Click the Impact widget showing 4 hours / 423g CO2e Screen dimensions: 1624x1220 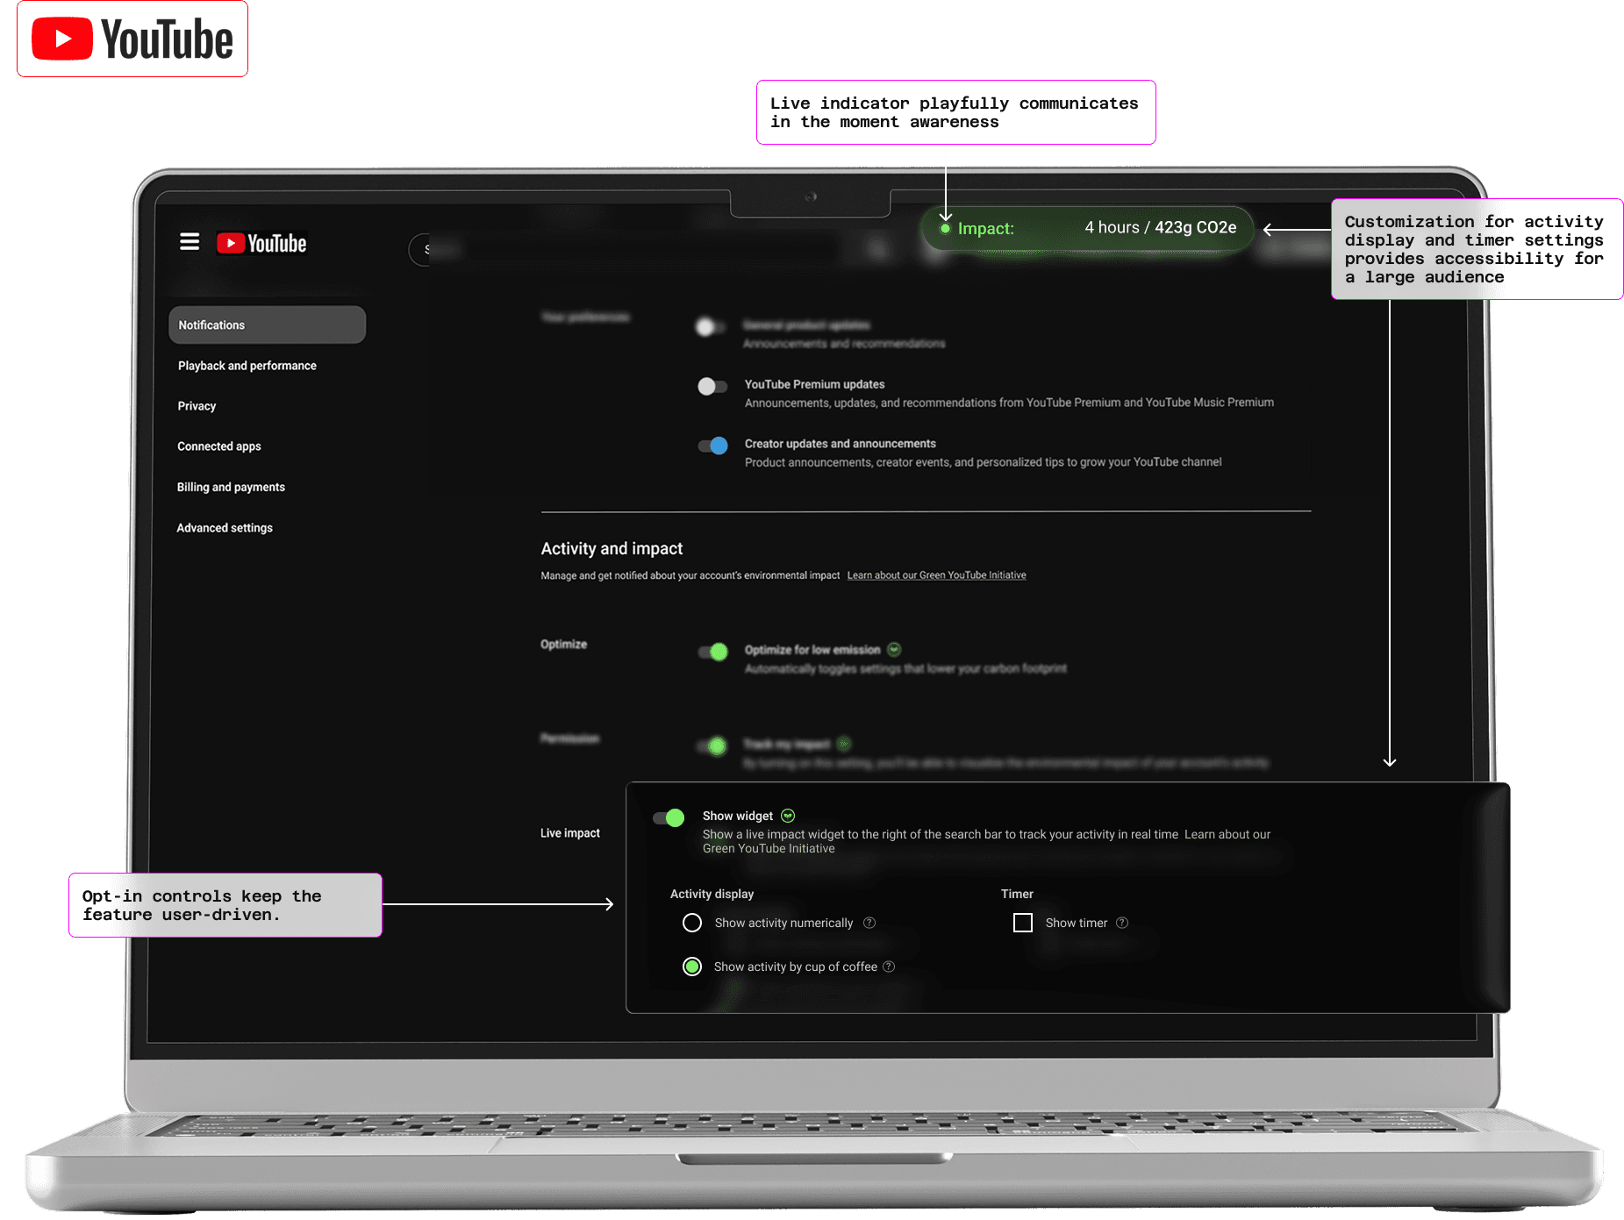[x=1088, y=228]
